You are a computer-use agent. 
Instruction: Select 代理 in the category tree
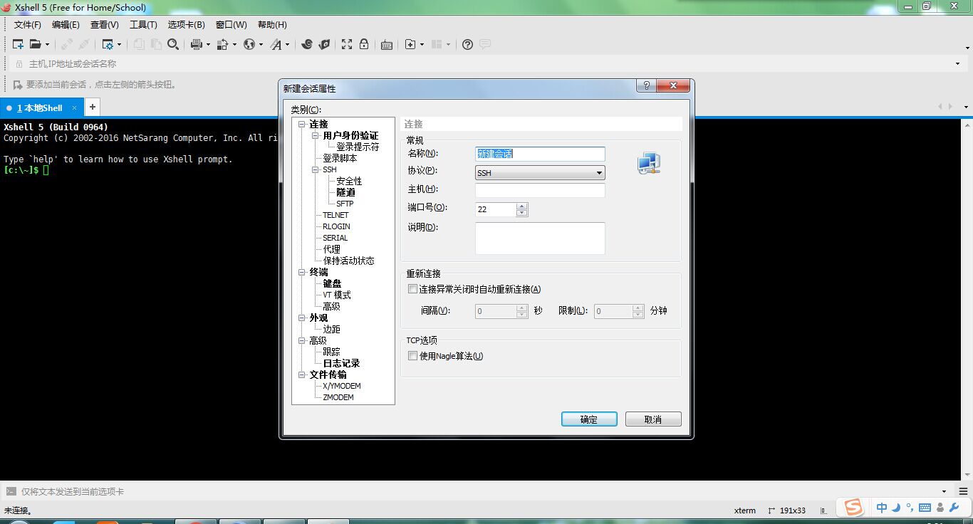[331, 249]
